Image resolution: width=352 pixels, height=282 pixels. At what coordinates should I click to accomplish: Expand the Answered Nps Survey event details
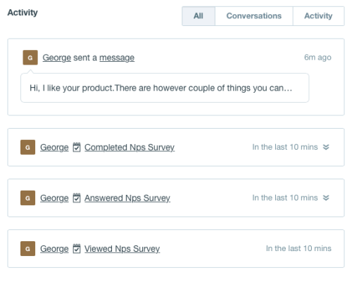[x=326, y=198]
